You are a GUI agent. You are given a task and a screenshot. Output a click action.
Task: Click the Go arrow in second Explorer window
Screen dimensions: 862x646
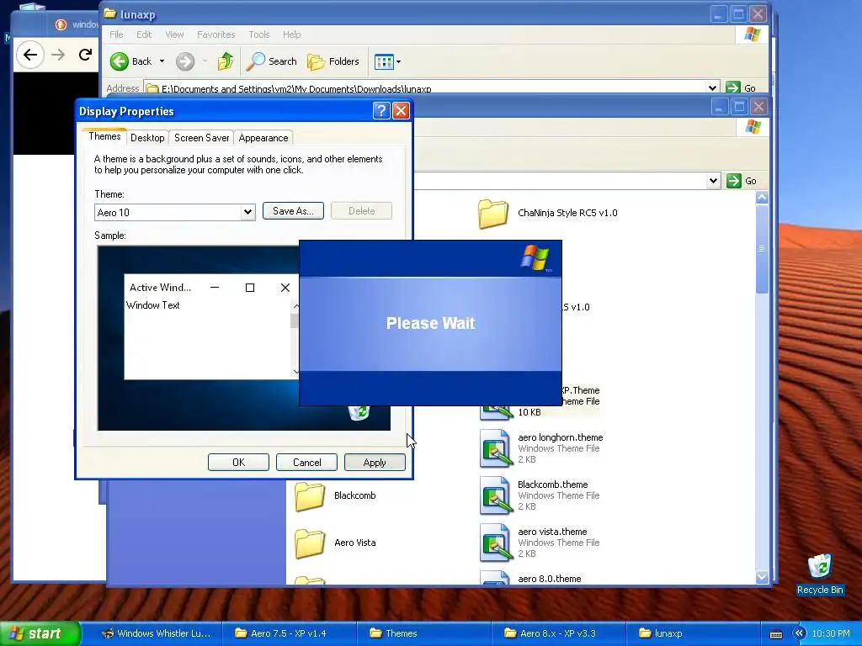coord(733,181)
